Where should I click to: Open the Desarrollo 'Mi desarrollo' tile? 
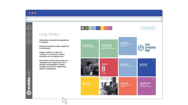(90, 86)
